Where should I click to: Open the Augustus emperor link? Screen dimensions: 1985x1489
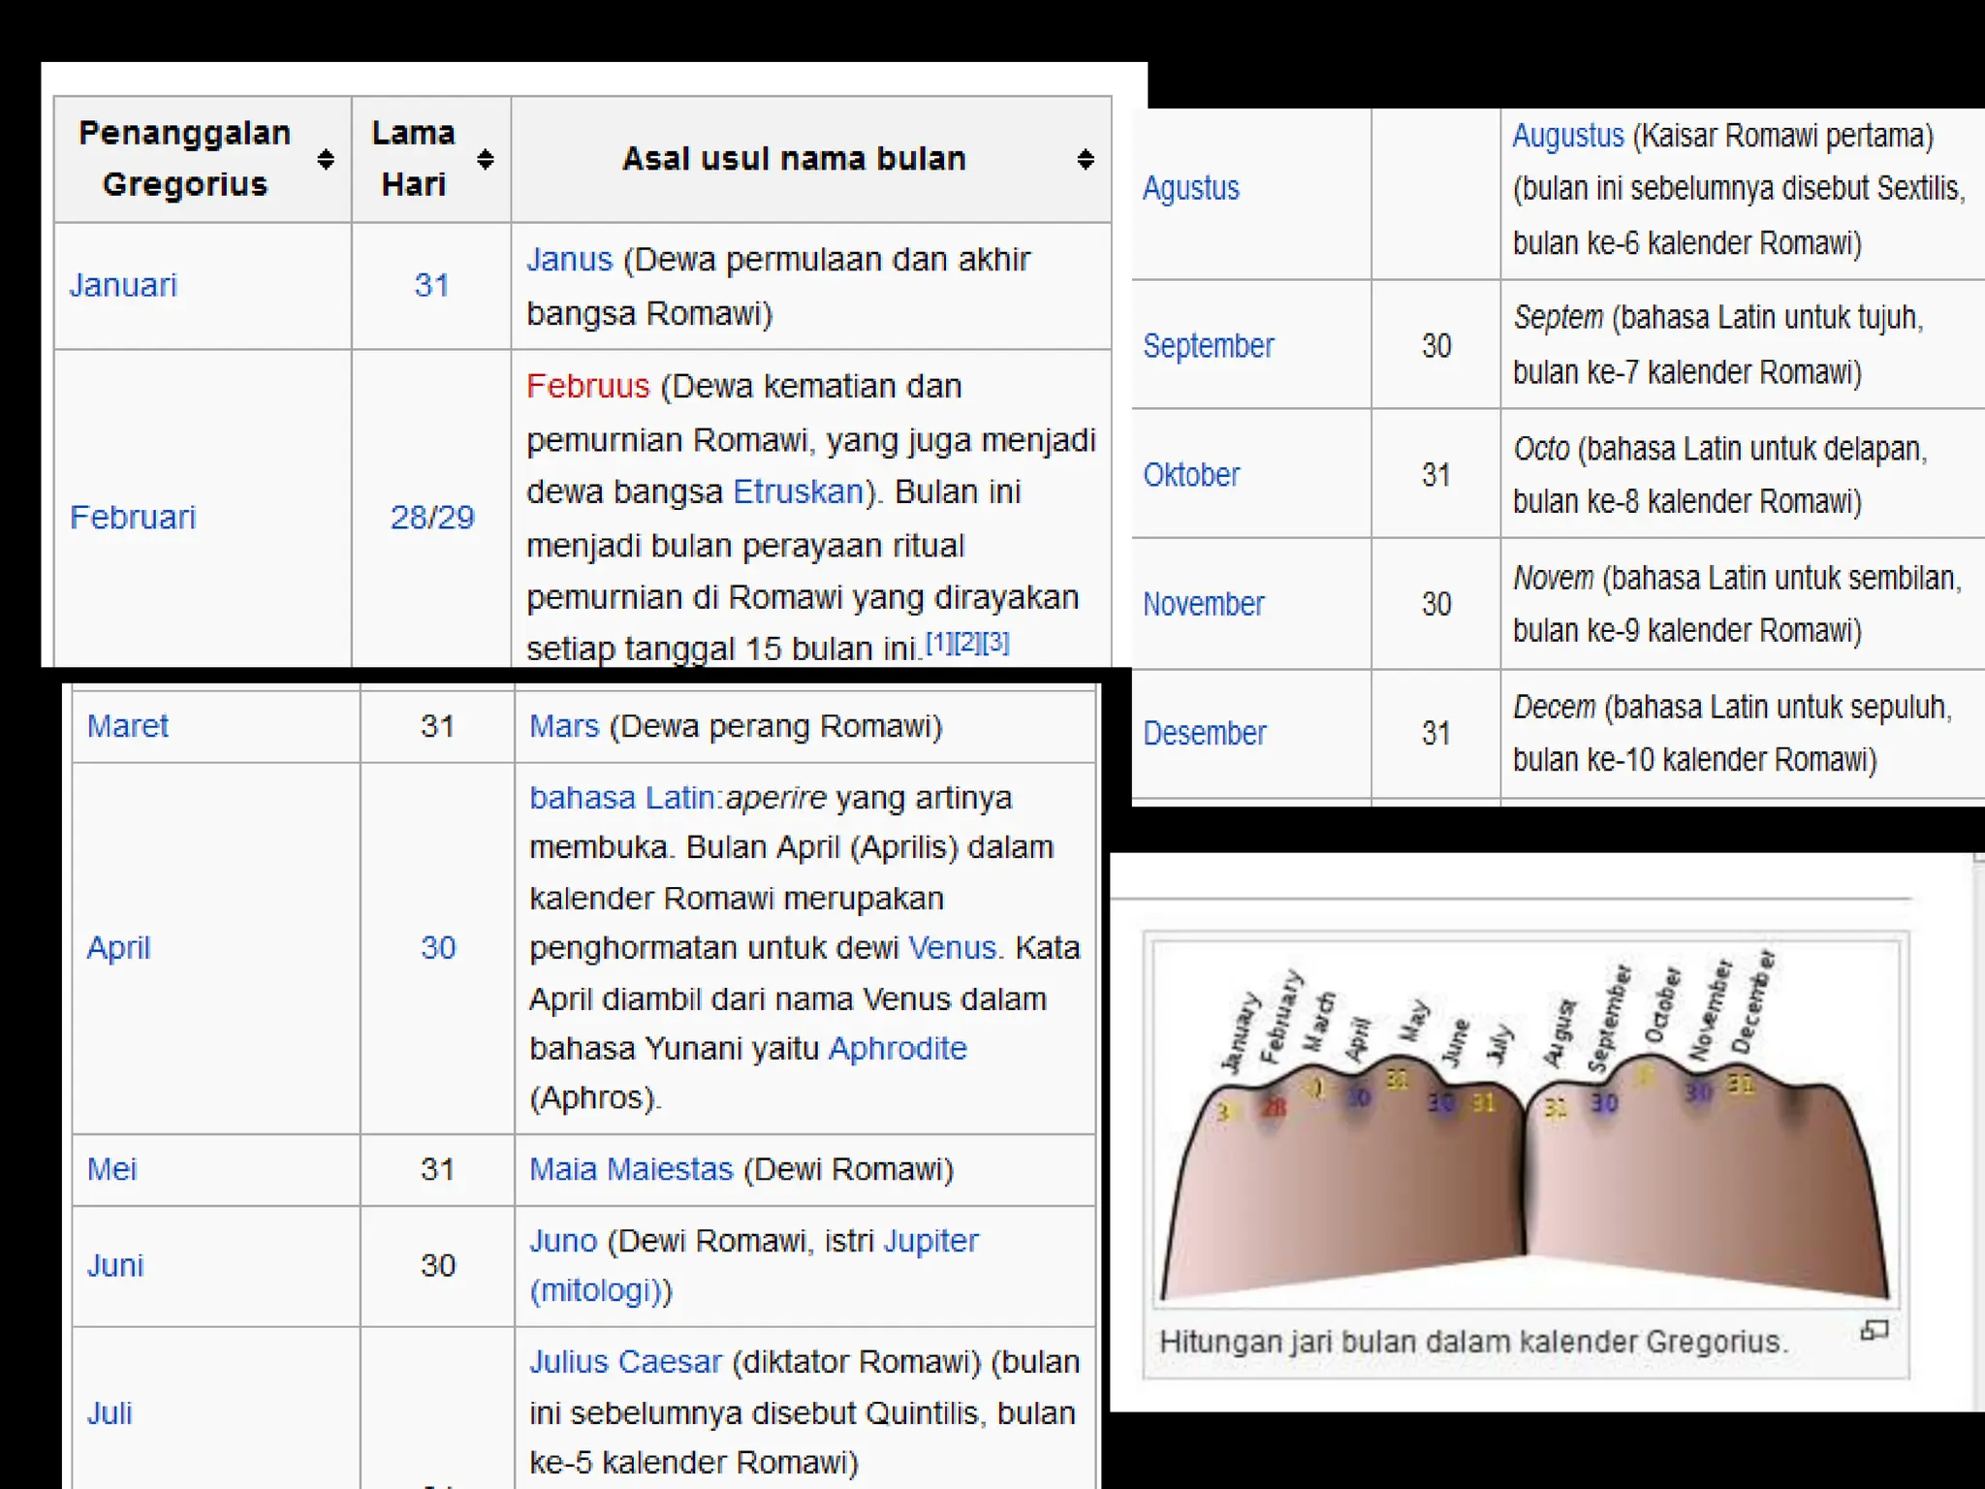pyautogui.click(x=1567, y=136)
